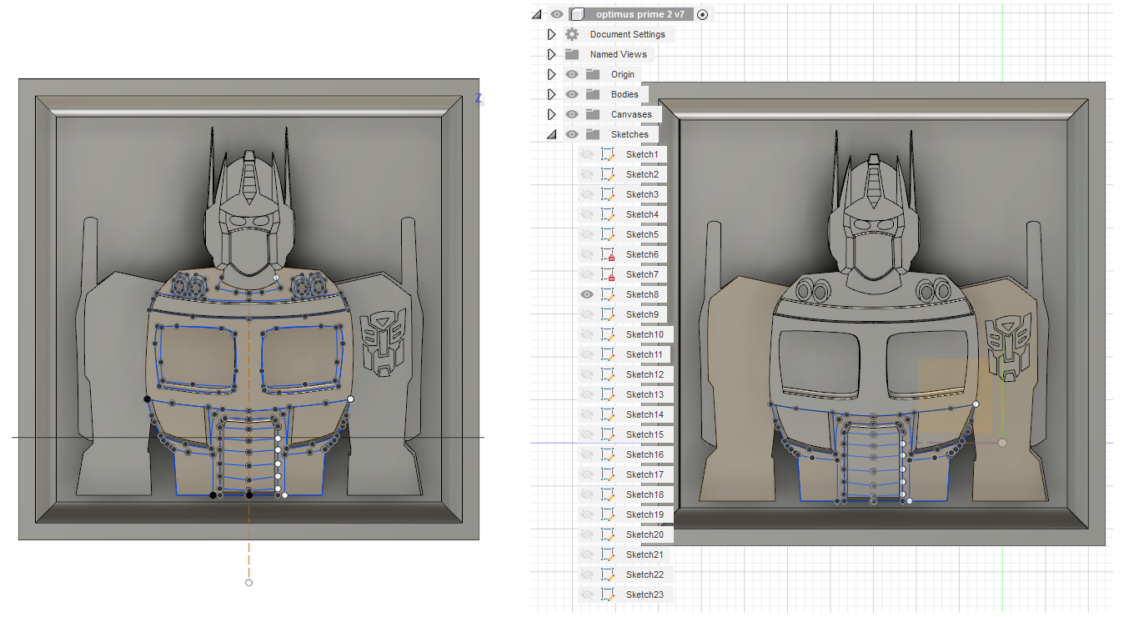Screen dimensions: 1134x617
Task: Toggle visibility of the optimus prime 2 v7 component
Action: click(557, 14)
